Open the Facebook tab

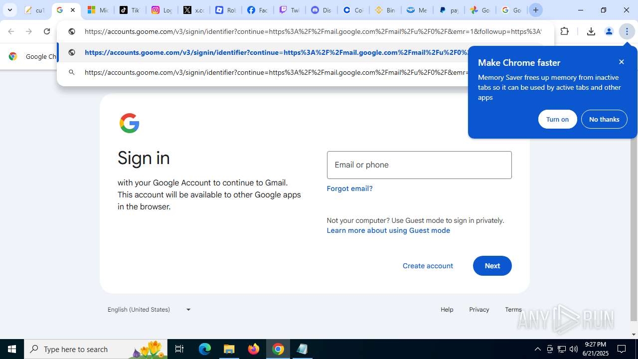257,10
